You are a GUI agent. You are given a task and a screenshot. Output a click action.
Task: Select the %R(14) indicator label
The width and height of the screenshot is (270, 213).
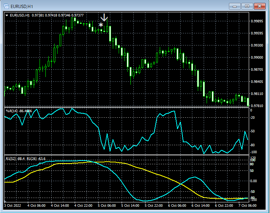point(19,110)
